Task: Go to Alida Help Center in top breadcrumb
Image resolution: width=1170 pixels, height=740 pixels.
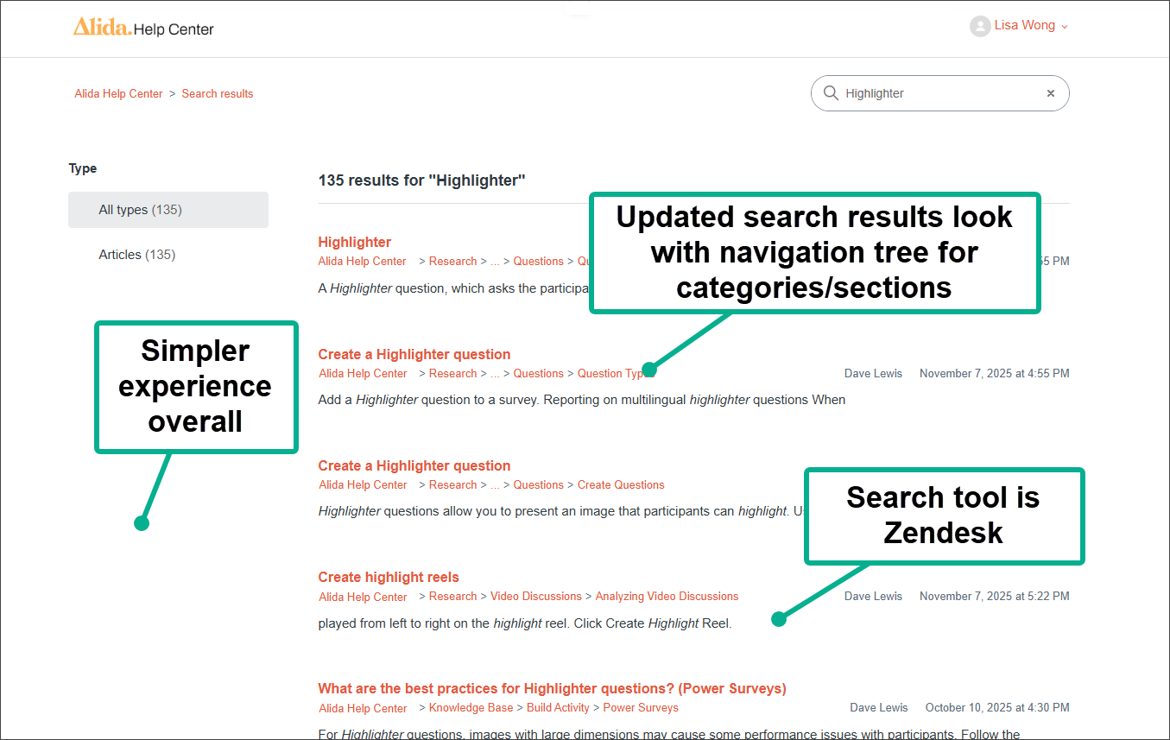Action: pos(118,93)
